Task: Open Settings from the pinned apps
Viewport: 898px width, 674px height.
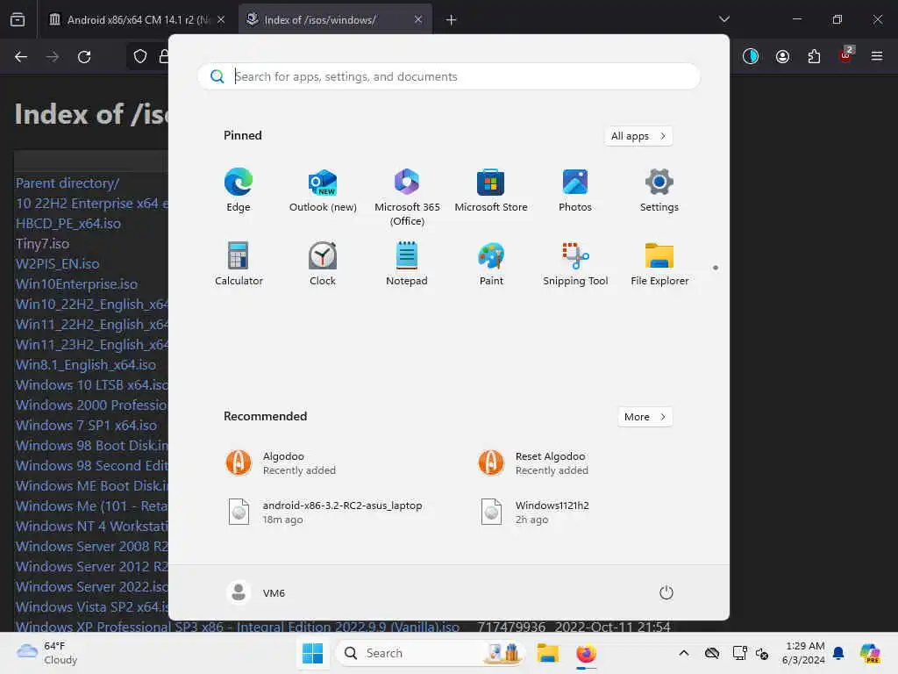Action: (x=659, y=190)
